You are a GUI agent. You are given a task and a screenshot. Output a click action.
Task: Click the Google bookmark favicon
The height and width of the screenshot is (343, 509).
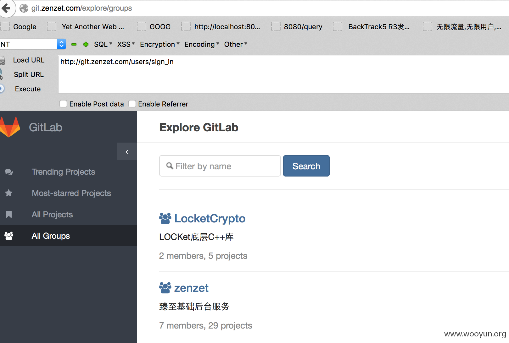pyautogui.click(x=5, y=26)
